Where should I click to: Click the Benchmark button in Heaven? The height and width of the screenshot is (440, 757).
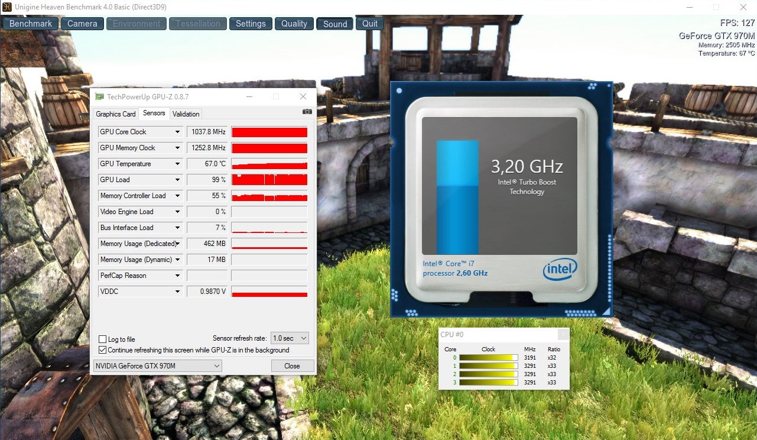31,24
